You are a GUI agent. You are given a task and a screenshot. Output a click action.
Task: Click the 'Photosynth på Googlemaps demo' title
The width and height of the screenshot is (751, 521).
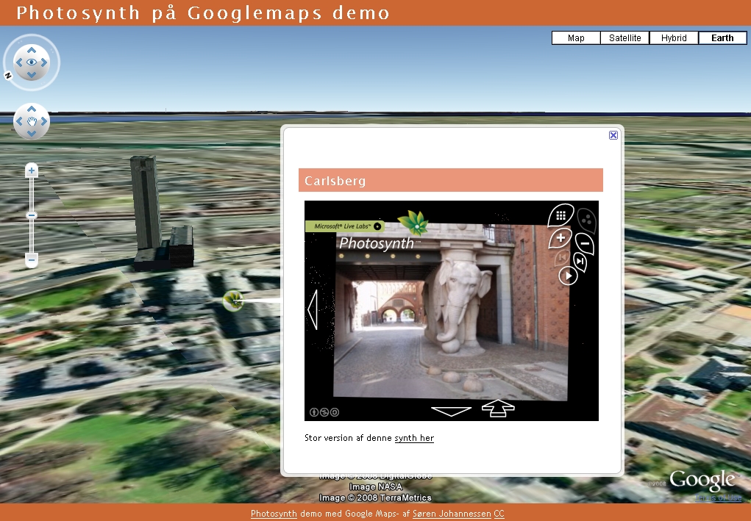point(203,13)
